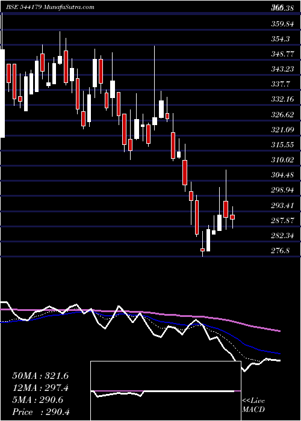Click the 12MA : 297.4 readout

point(40,388)
